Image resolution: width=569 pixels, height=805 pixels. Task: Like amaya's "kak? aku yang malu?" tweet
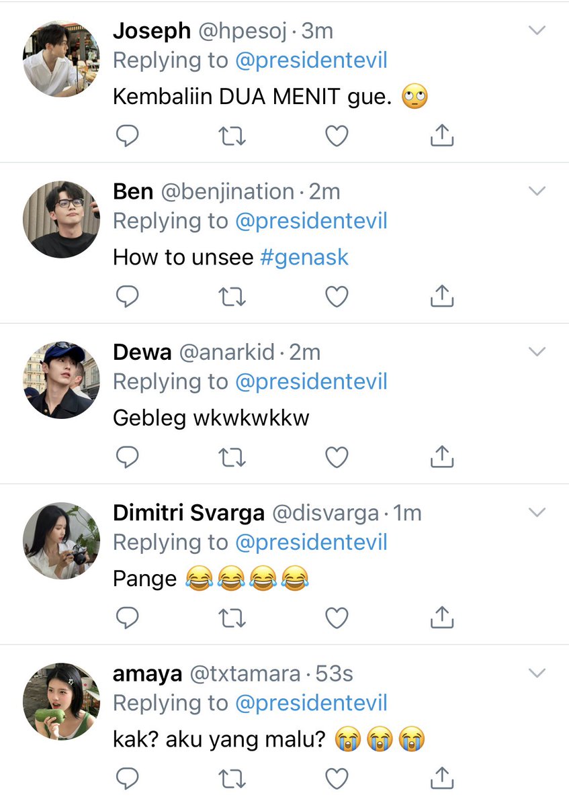tap(337, 779)
